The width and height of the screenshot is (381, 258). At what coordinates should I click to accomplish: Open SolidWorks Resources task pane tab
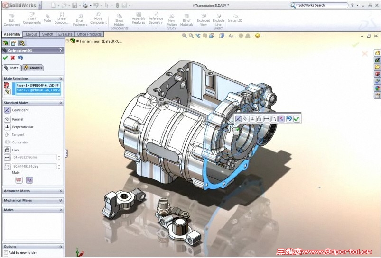point(377,53)
